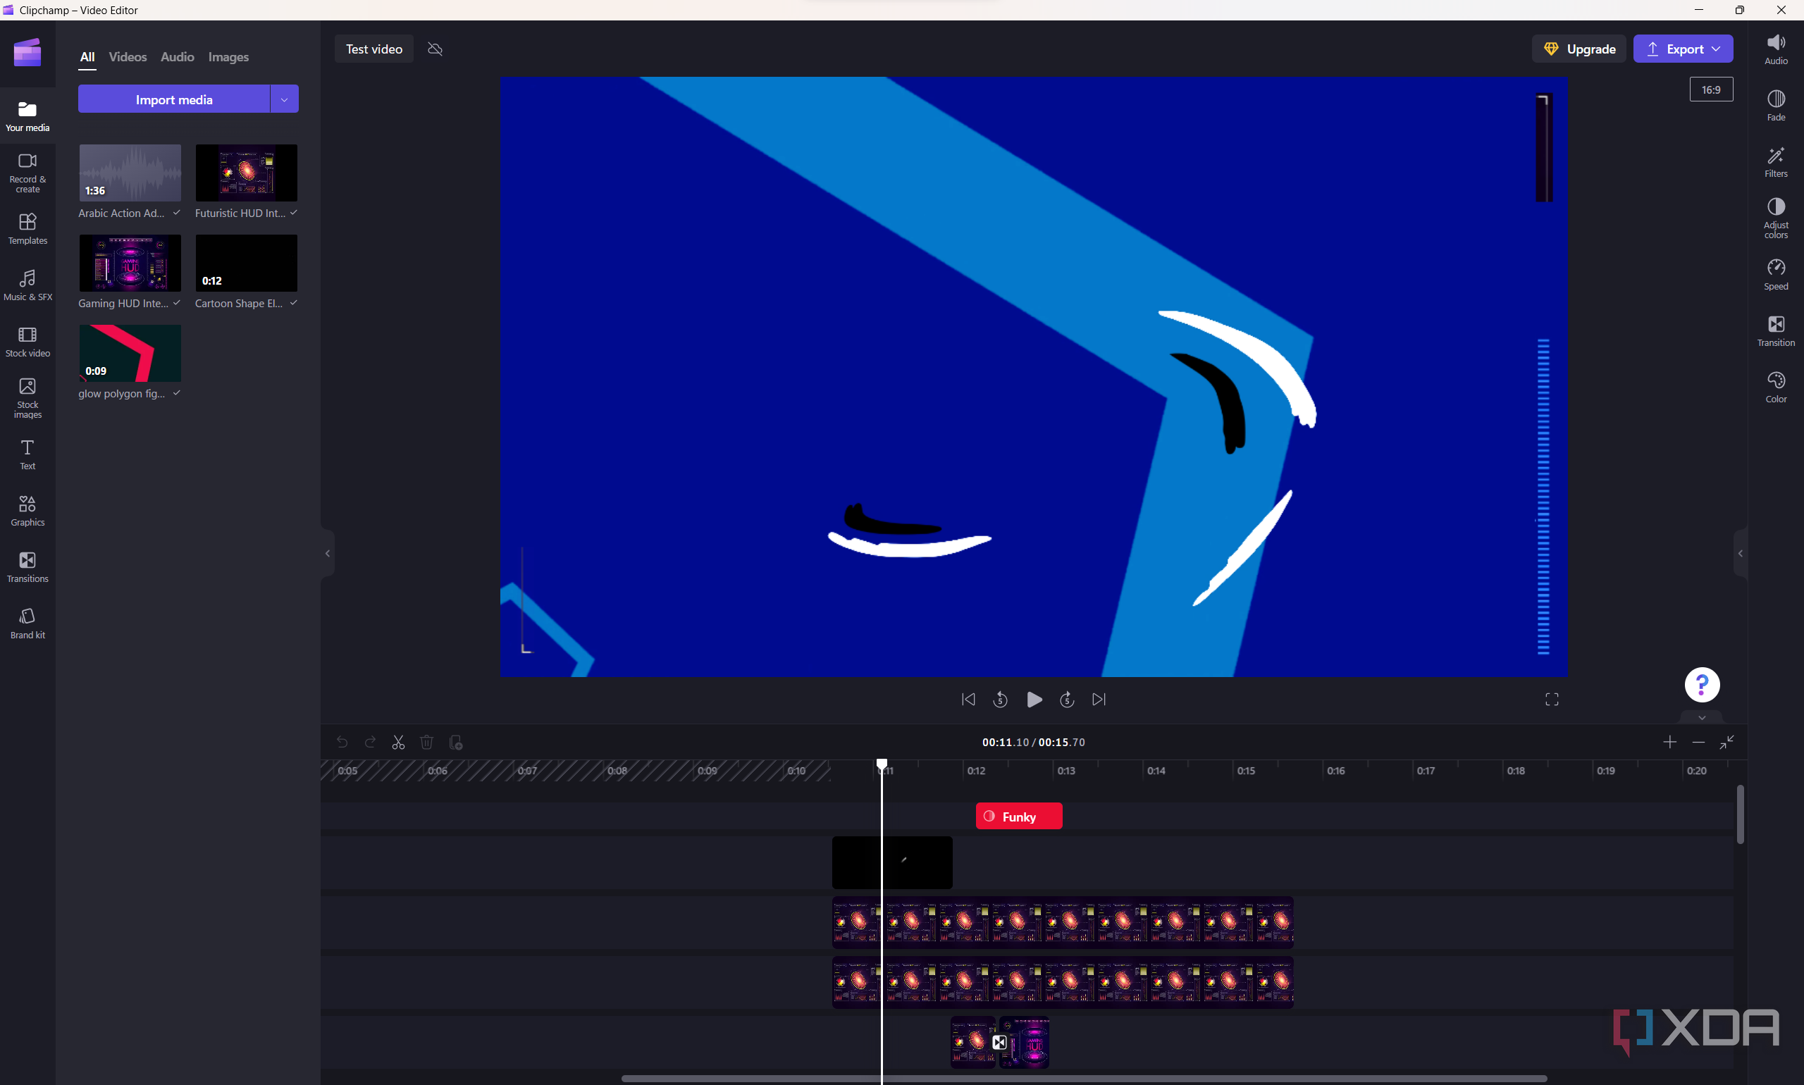Change the 16:9 aspect ratio
The height and width of the screenshot is (1085, 1804).
click(1710, 89)
